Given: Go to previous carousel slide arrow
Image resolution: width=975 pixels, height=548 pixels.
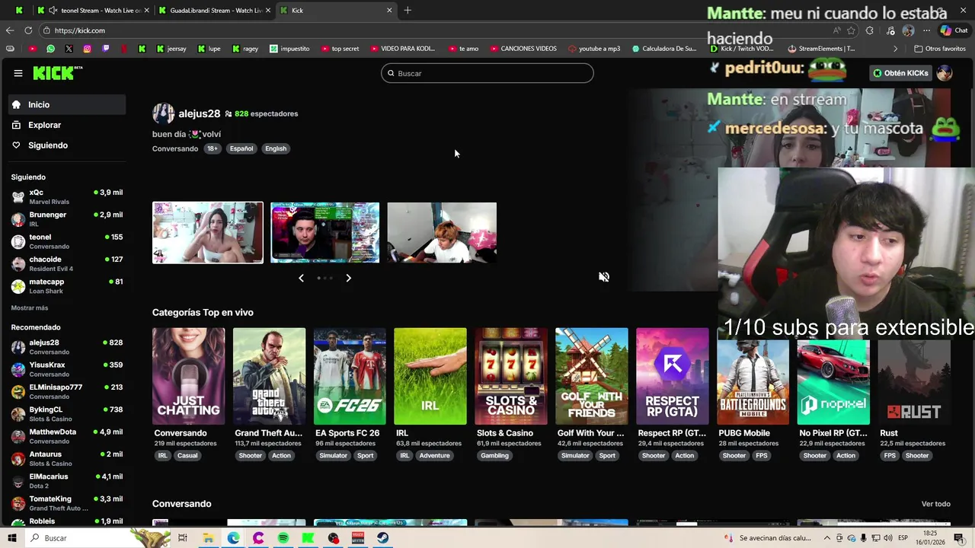Looking at the screenshot, I should point(301,278).
